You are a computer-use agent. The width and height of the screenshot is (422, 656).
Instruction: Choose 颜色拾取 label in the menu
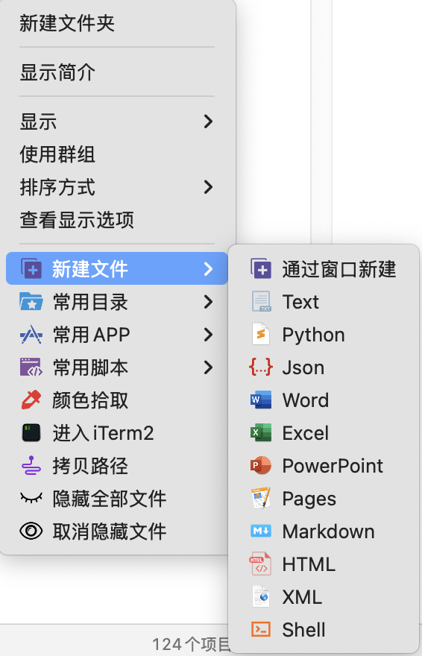click(90, 400)
